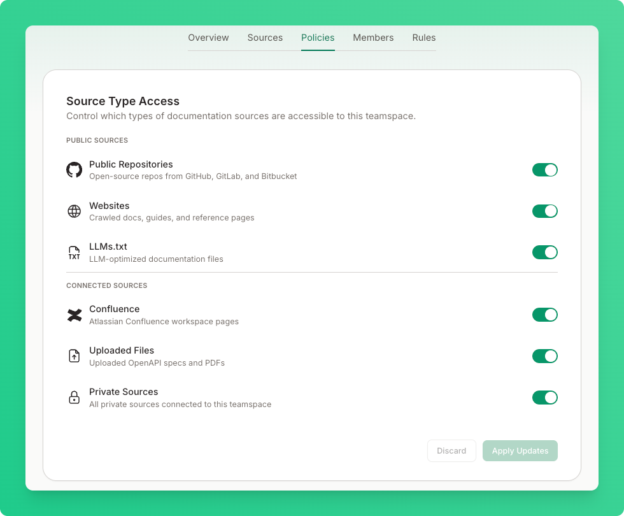Screen dimensions: 624x516
Task: Go to the Rules tab
Action: pos(423,38)
